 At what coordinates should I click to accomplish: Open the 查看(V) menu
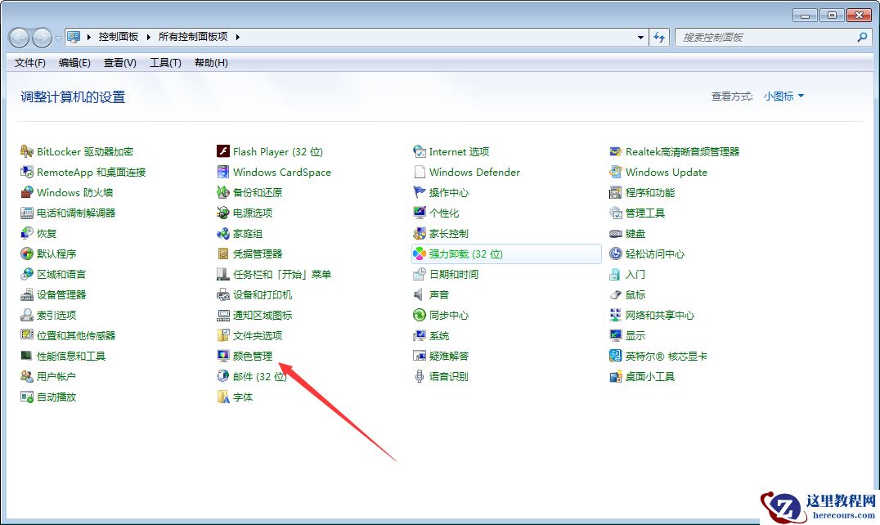(120, 63)
